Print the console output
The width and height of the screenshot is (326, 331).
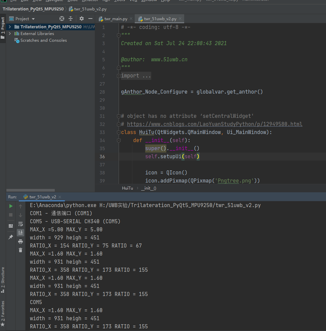click(x=21, y=241)
